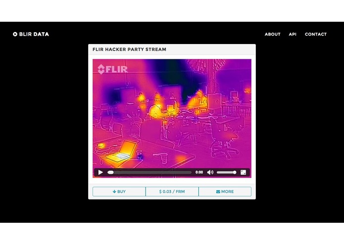Enter fullscreen mode on the video player
The image size is (344, 244).
243,172
